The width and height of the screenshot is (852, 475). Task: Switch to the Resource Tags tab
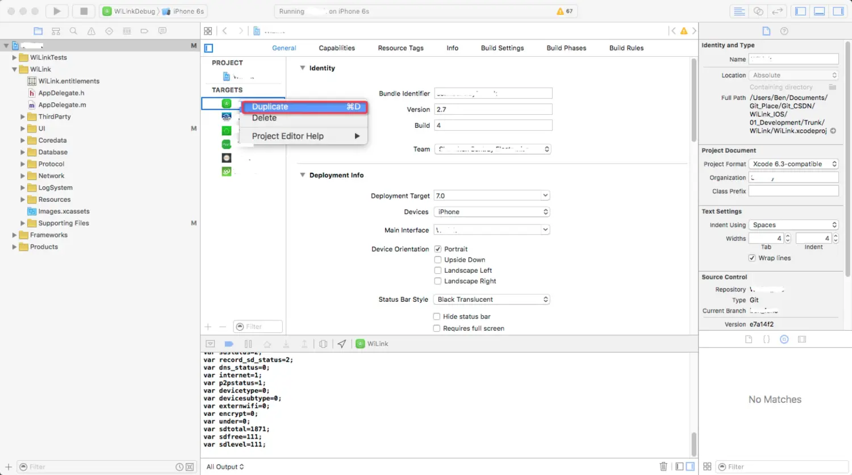click(x=400, y=48)
